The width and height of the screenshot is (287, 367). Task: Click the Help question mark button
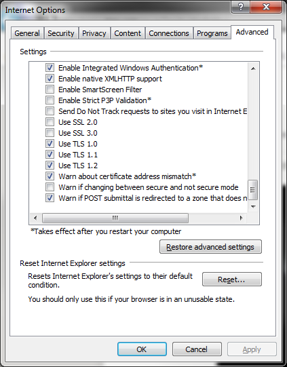click(241, 7)
